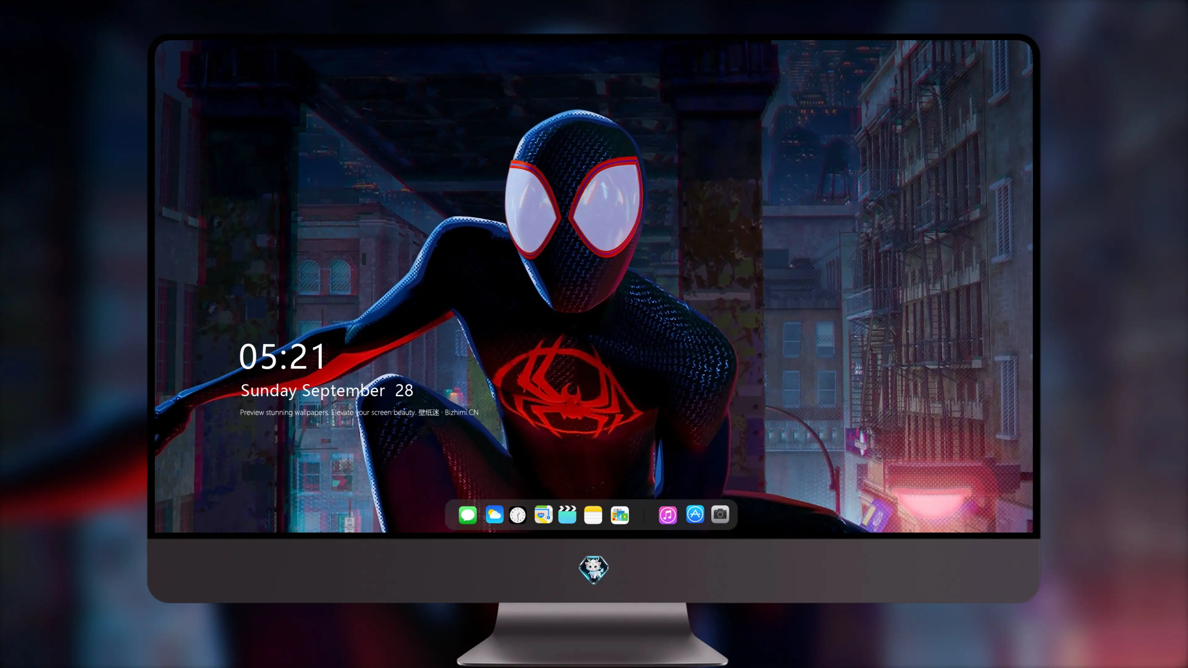This screenshot has width=1188, height=668.
Task: Open the clapperboard Videos app in the dock
Action: coord(567,515)
